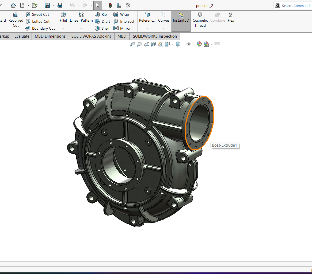Click the Rebuild traffic light icon
The image size is (312, 274).
110,5
